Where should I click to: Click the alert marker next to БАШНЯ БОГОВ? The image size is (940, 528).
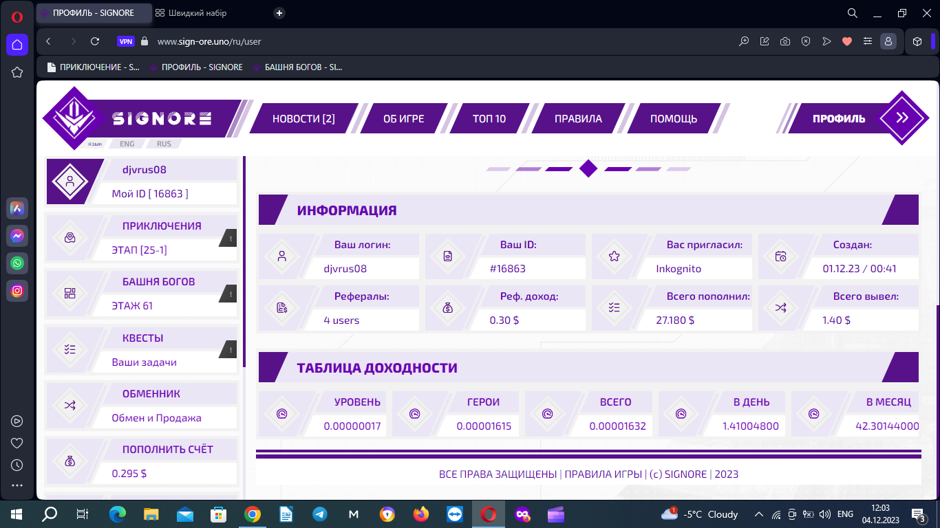pos(229,294)
